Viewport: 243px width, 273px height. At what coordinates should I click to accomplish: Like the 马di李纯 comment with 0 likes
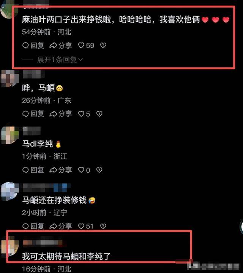(84, 170)
